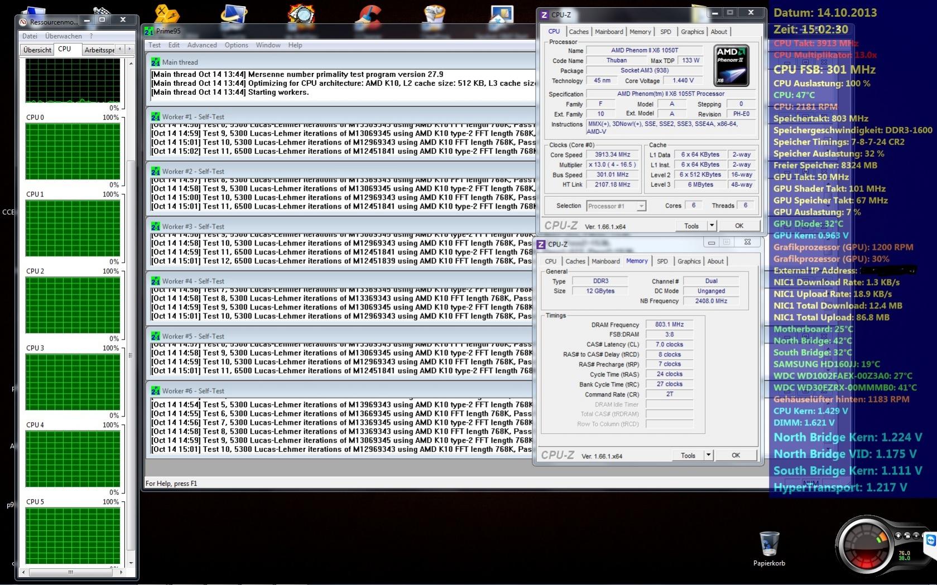The width and height of the screenshot is (937, 585).
Task: Select the paper-filled bin desktop icon
Action: coord(435,13)
